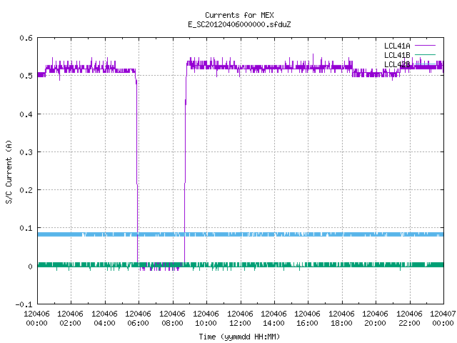This screenshot has height=343, width=457.
Task: Click the 120406 14:00 x-axis tick label
Action: (273, 319)
